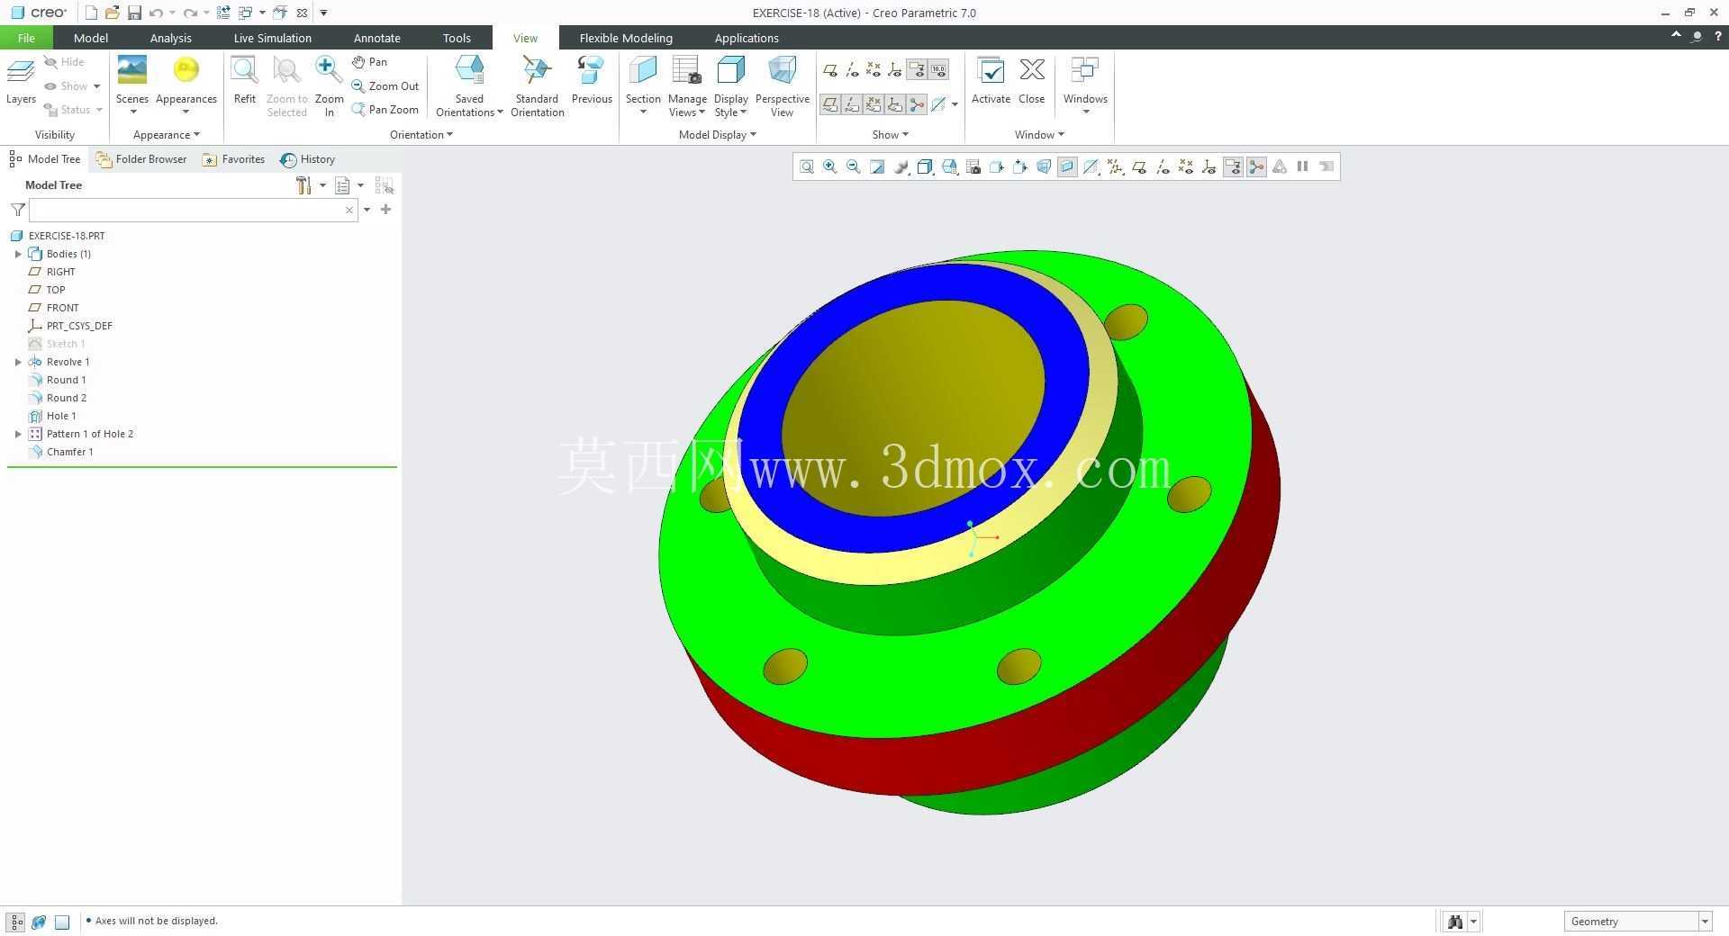Open the Show visibility menu in Layers group
The width and height of the screenshot is (1729, 936).
(73, 86)
